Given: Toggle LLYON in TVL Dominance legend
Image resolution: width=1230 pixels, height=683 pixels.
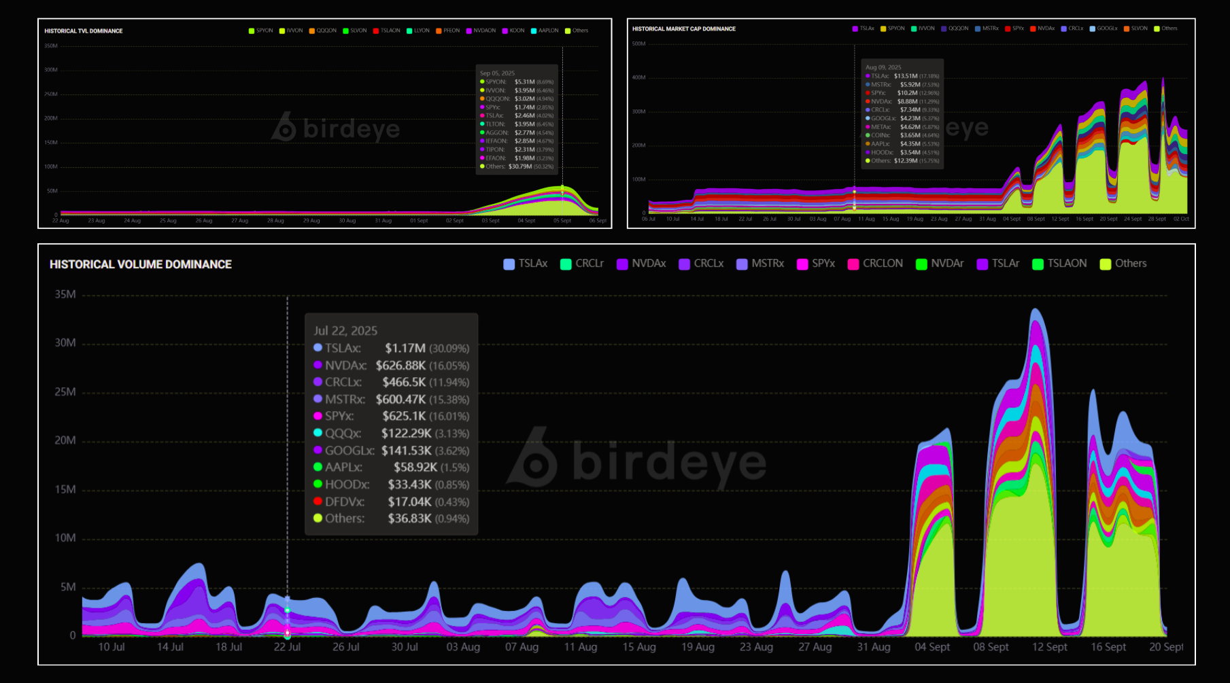Looking at the screenshot, I should 418,31.
